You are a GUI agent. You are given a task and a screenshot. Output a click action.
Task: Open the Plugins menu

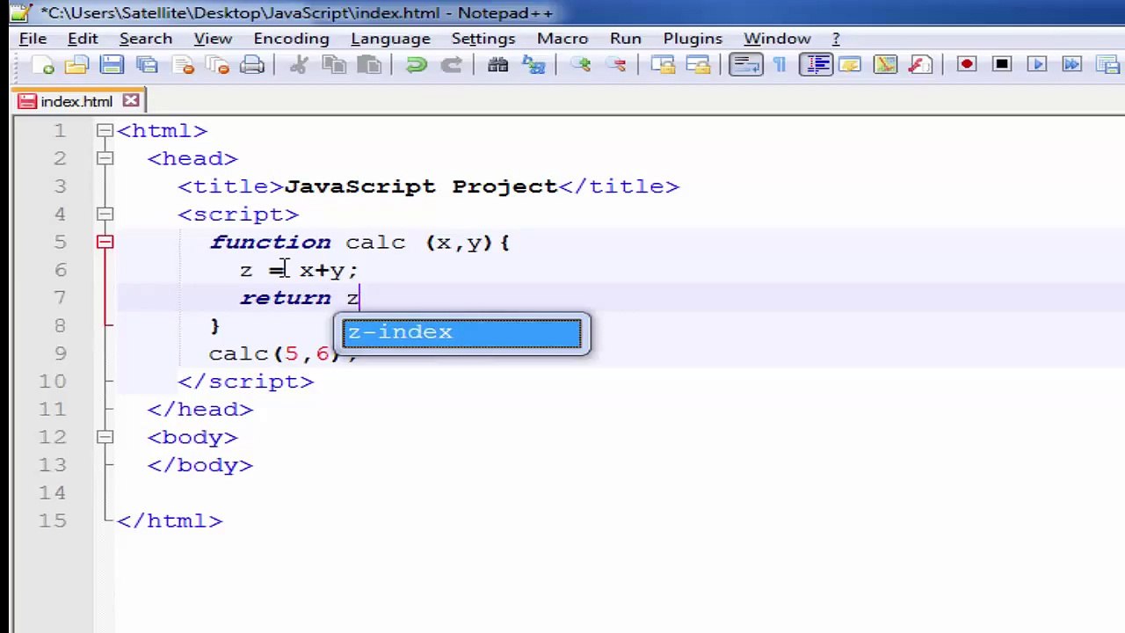click(x=693, y=39)
